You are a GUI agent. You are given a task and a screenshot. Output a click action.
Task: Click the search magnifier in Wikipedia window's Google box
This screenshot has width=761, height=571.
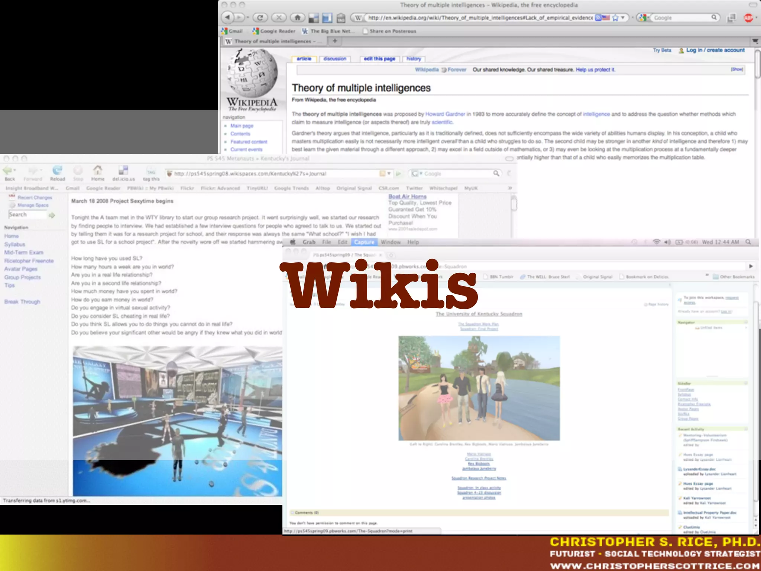click(714, 17)
